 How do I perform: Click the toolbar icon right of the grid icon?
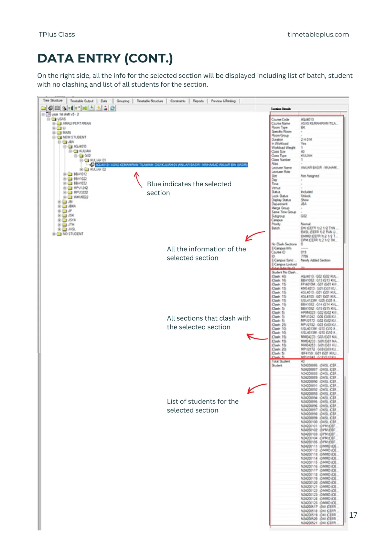[64, 108]
